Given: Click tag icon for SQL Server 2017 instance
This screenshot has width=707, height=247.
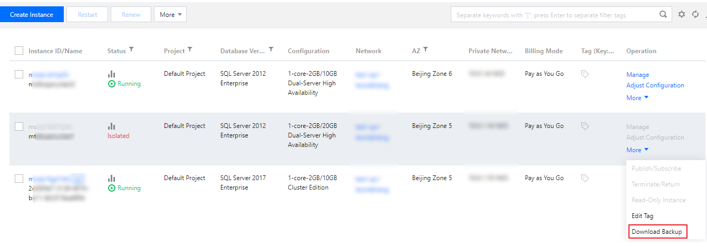Looking at the screenshot, I should pyautogui.click(x=585, y=179).
